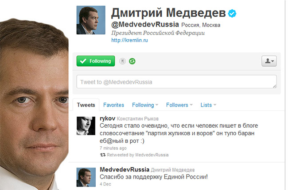Viewport: 288px width, 190px height.
Task: Click the mobile notifications phone icon
Action: pyautogui.click(x=122, y=61)
